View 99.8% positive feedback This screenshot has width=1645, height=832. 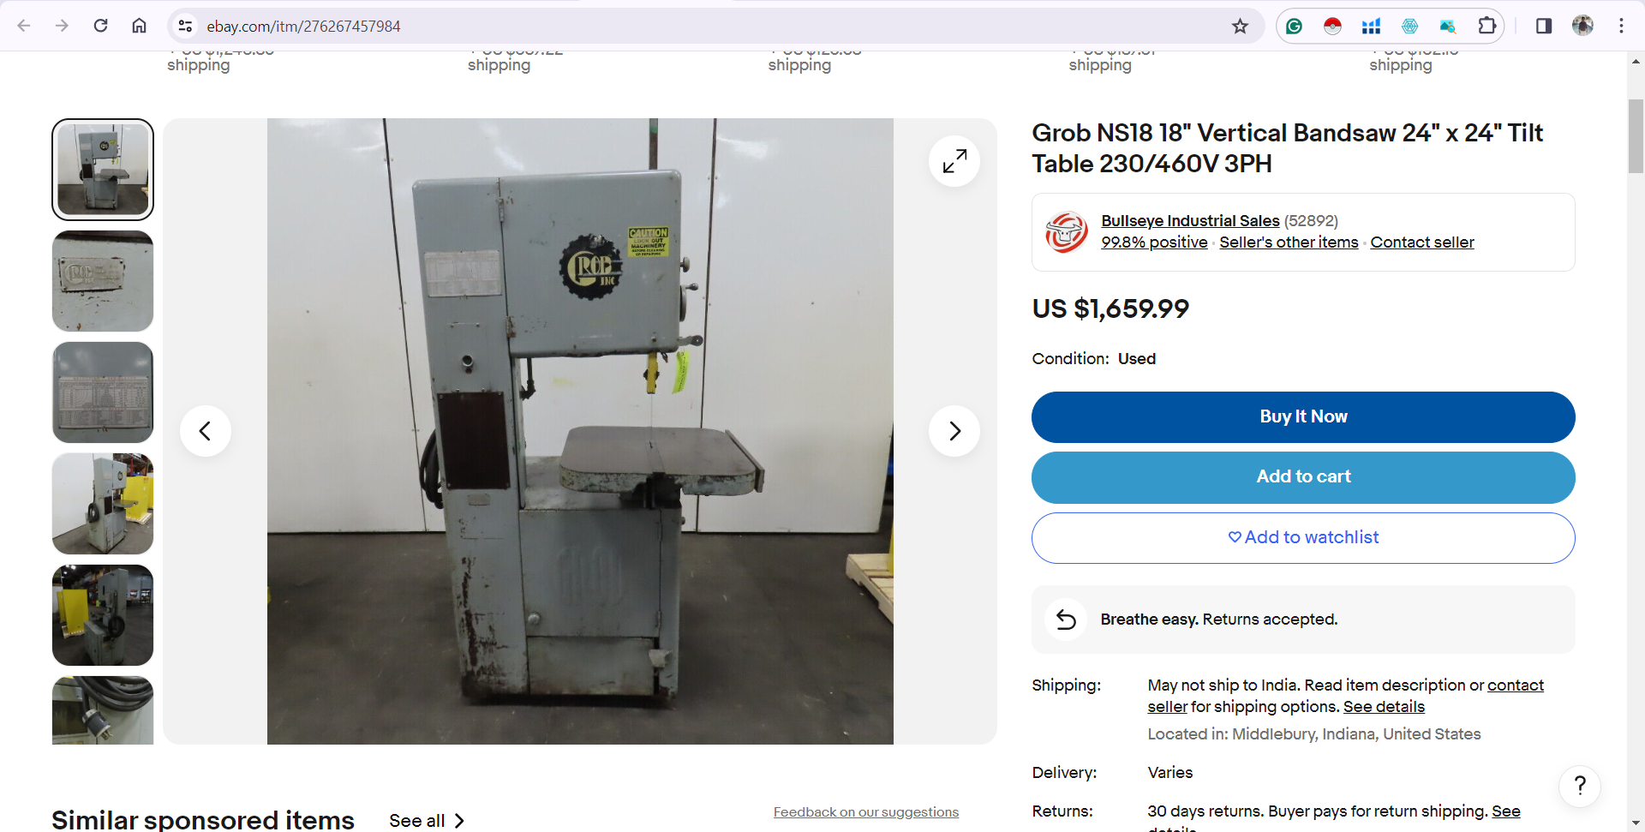(1154, 242)
